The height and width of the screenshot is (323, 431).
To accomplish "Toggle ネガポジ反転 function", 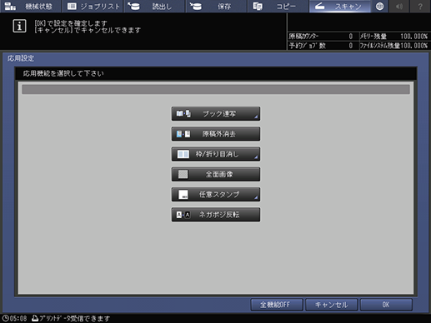I will [216, 215].
